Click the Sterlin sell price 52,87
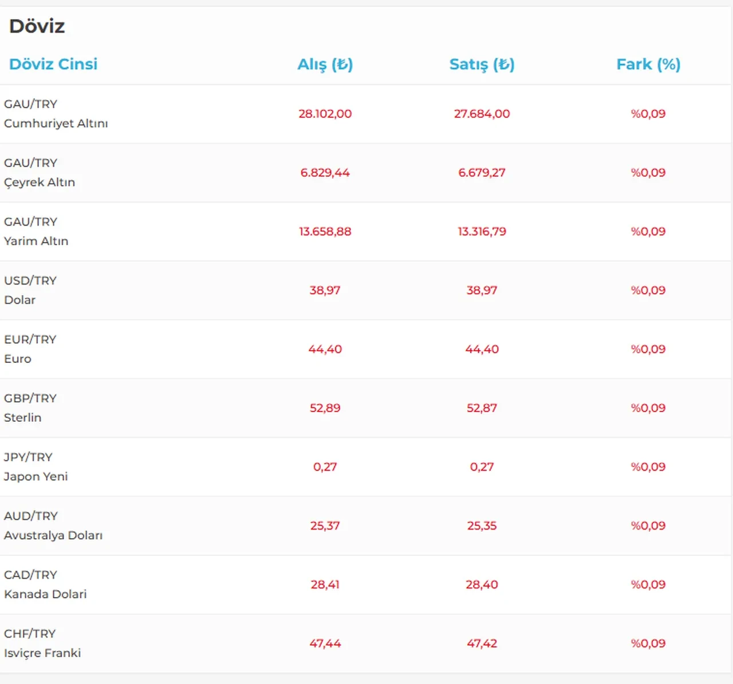Viewport: 733px width, 684px height. click(x=482, y=408)
